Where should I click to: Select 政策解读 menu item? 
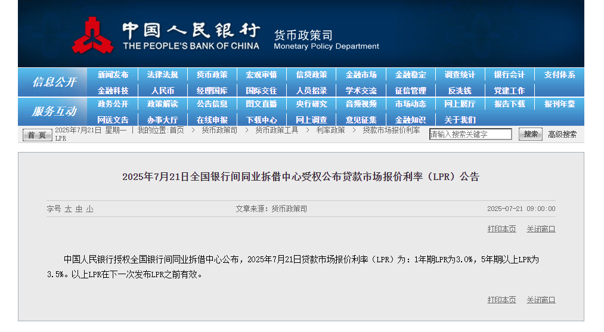pos(163,104)
